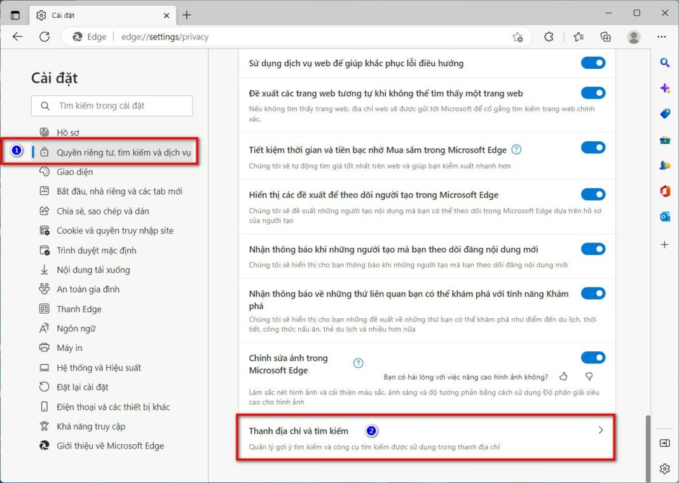Open the sidebar Copilot sparkle icon
679x483 pixels.
665,88
